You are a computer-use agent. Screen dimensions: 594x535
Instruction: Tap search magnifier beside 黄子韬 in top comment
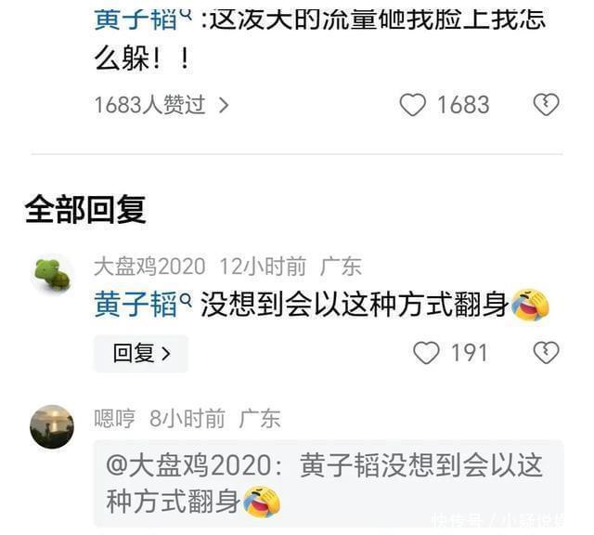point(186,15)
